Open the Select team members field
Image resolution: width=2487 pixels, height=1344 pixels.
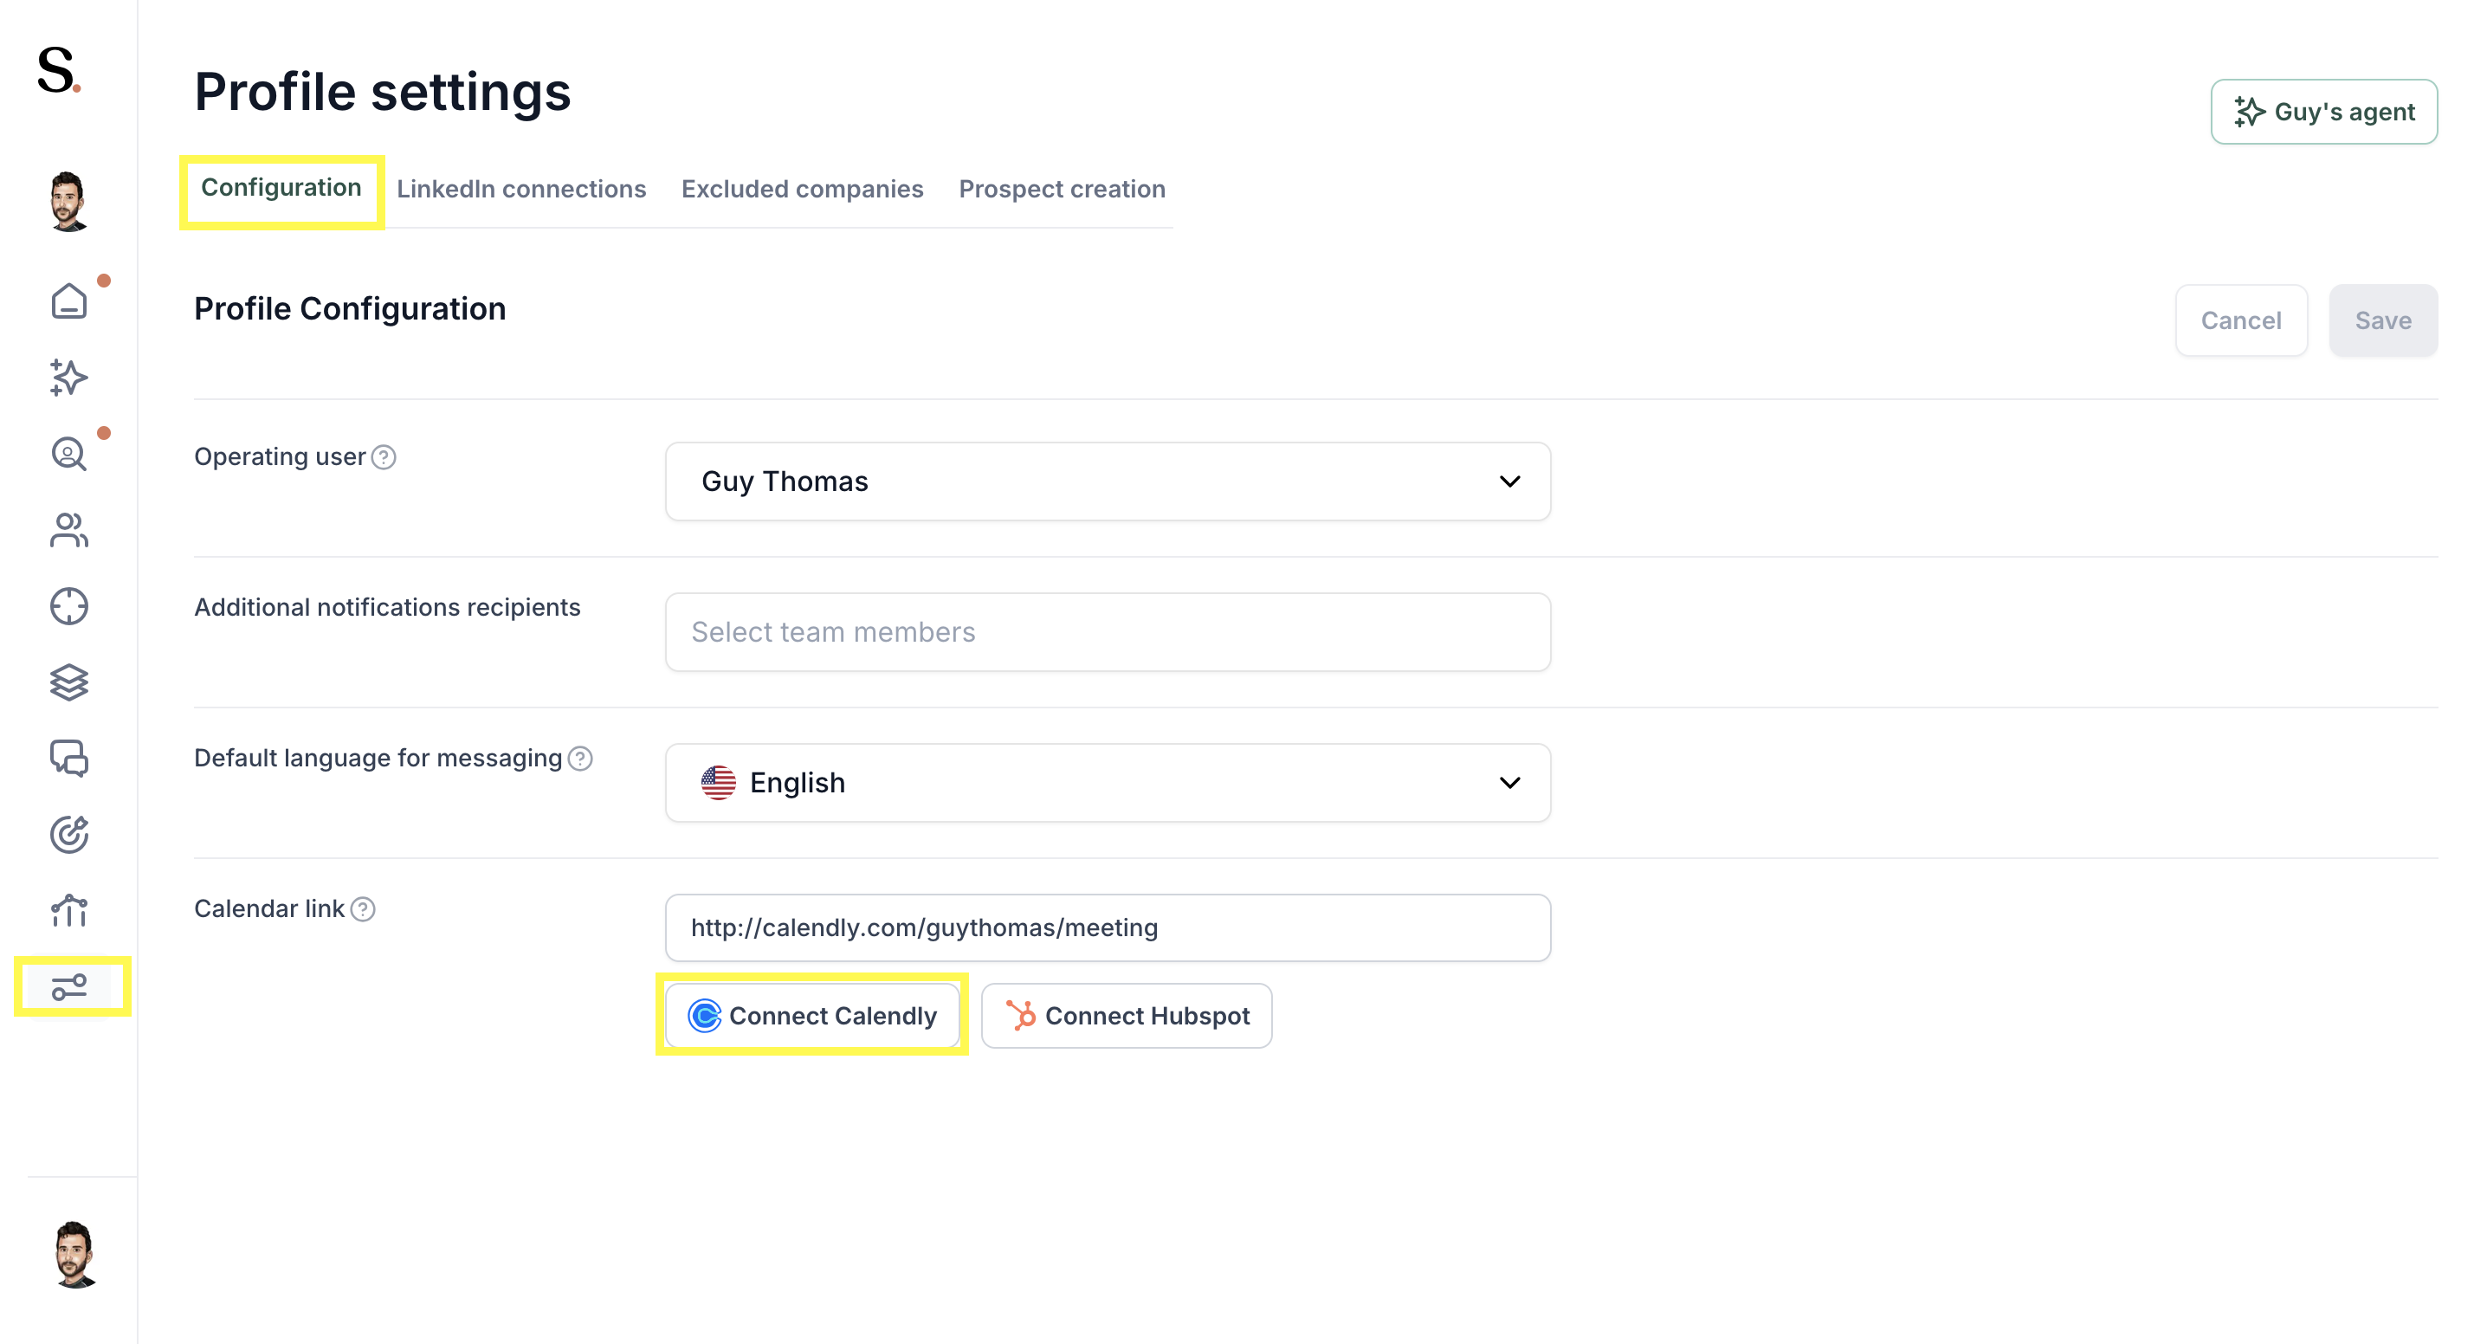point(1108,632)
